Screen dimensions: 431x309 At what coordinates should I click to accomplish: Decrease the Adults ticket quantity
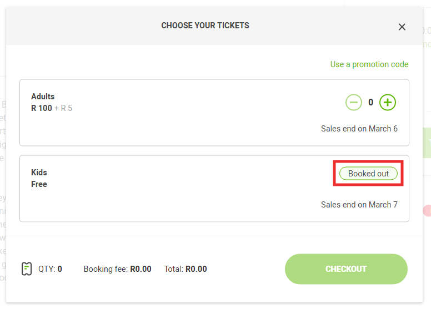354,102
